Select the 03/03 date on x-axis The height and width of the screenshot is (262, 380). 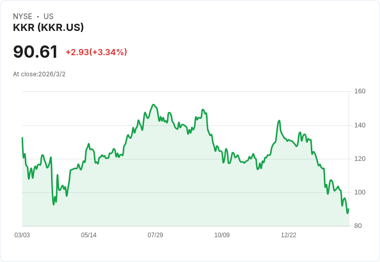tap(22, 235)
